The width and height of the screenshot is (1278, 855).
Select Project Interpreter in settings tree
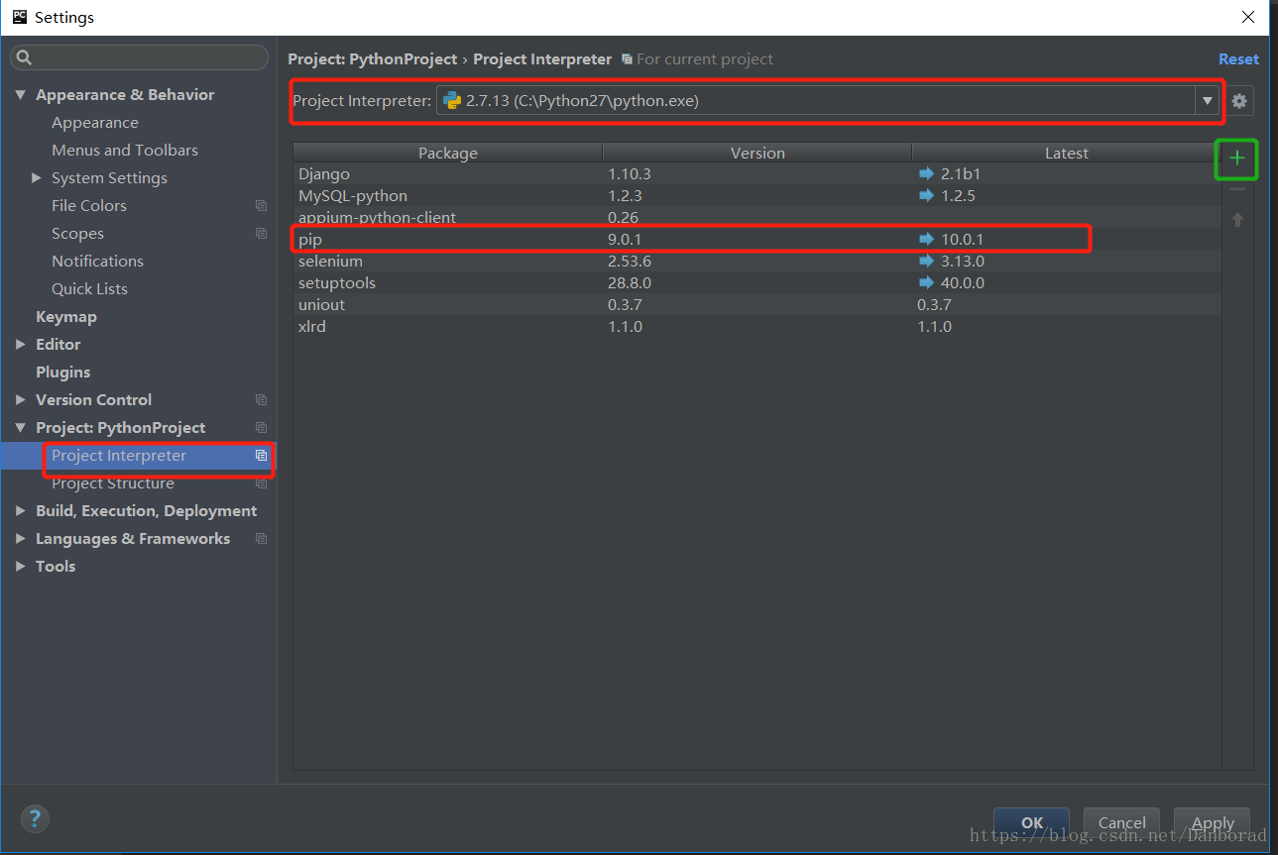[119, 456]
